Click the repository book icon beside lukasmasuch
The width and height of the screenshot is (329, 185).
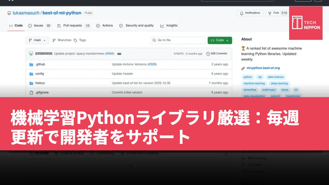click(x=9, y=13)
